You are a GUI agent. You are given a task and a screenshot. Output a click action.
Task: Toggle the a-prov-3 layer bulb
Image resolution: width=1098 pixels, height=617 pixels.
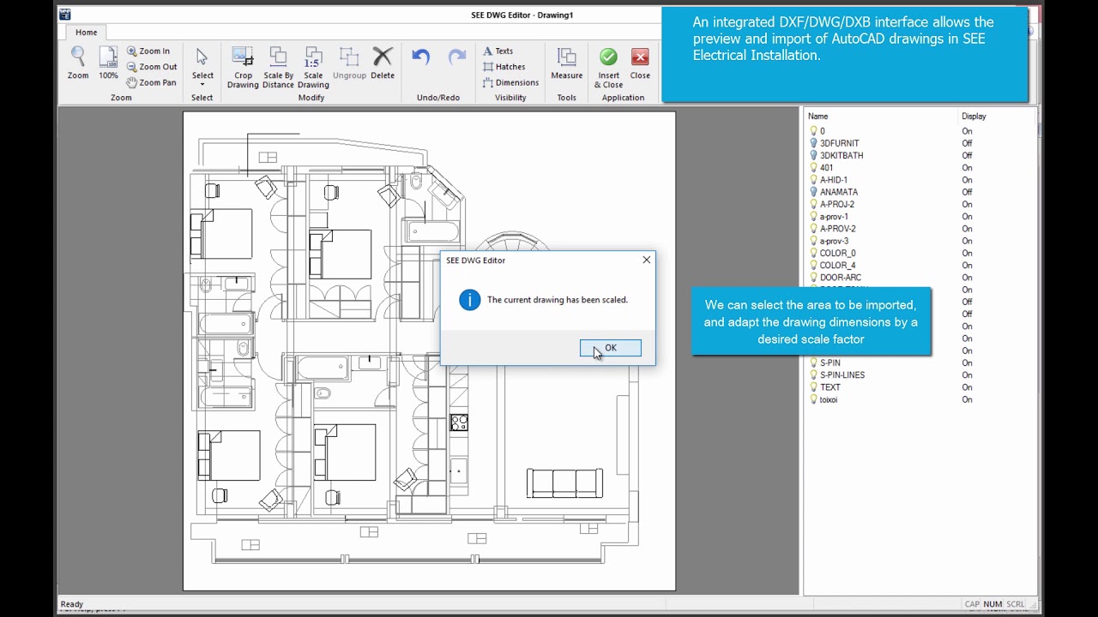point(813,241)
